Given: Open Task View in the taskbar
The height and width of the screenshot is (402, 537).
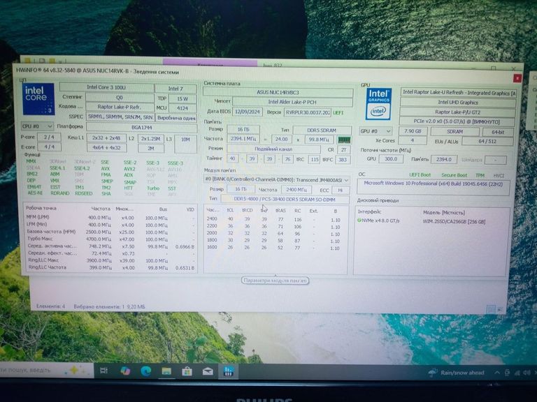Looking at the screenshot, I should tap(103, 371).
